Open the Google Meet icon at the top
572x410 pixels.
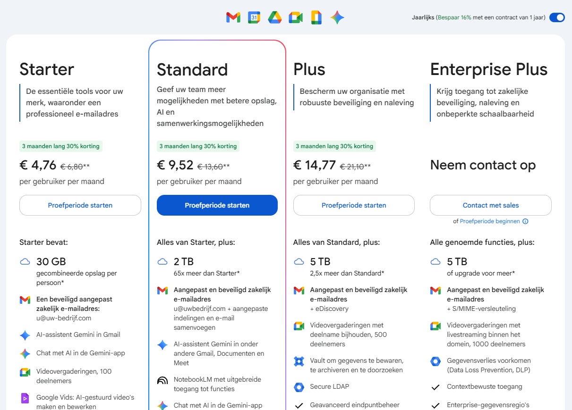(x=295, y=17)
